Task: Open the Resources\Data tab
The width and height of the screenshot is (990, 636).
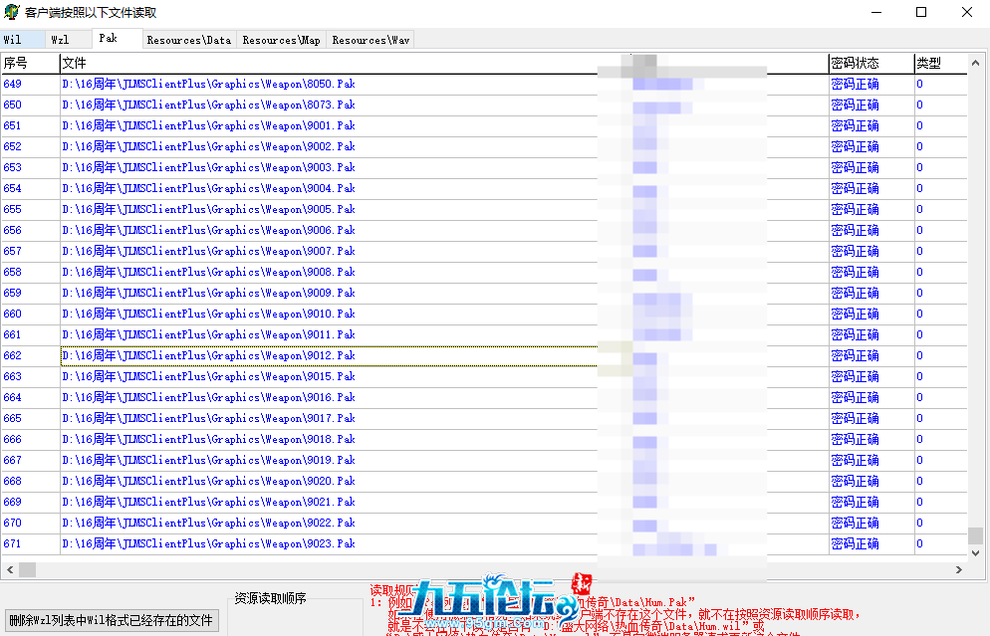Action: tap(189, 40)
